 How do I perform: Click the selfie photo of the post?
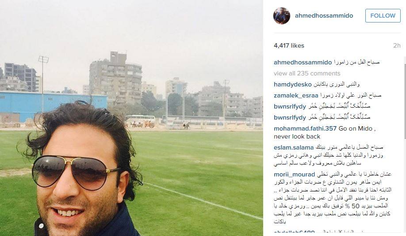click(131, 118)
